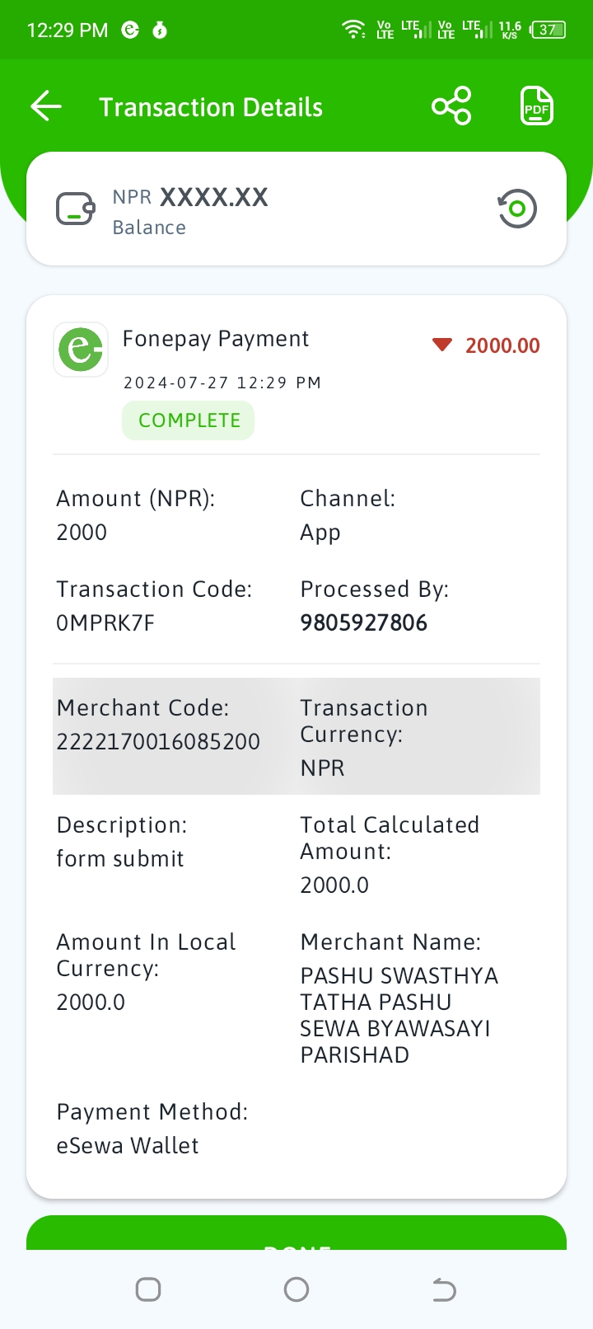The image size is (593, 1329).
Task: Share the transaction details
Action: coord(451,106)
